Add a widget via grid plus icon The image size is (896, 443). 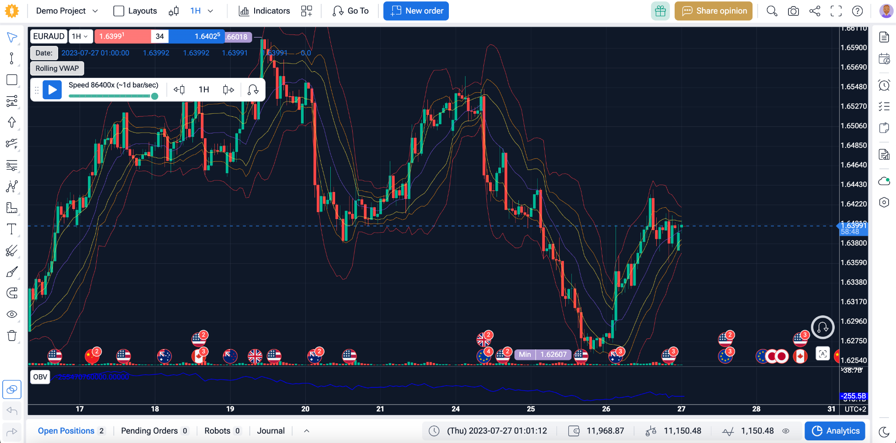(307, 11)
